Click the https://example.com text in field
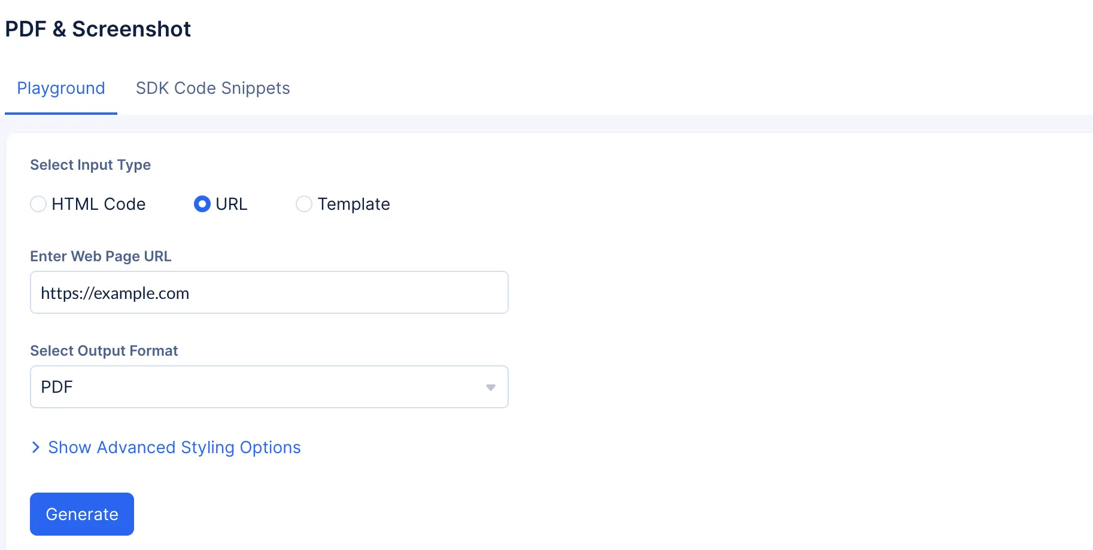The width and height of the screenshot is (1093, 550). point(115,294)
